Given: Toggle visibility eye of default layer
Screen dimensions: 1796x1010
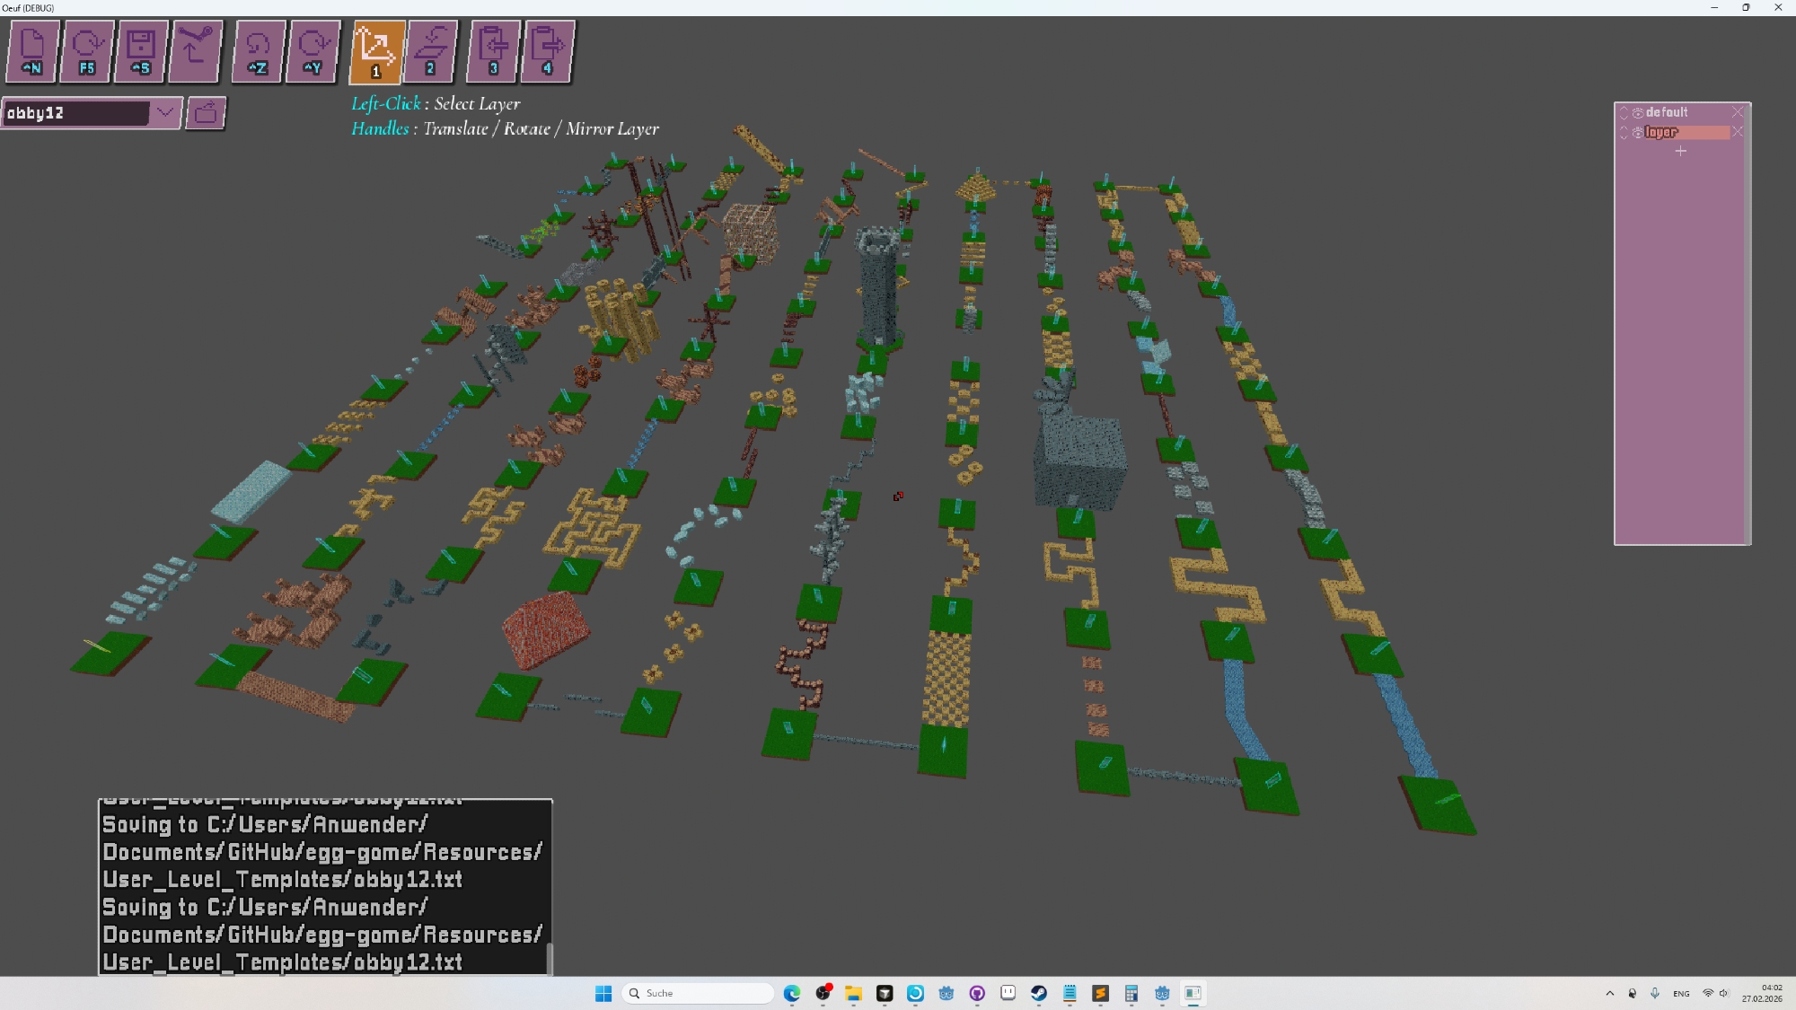Looking at the screenshot, I should click(x=1638, y=113).
